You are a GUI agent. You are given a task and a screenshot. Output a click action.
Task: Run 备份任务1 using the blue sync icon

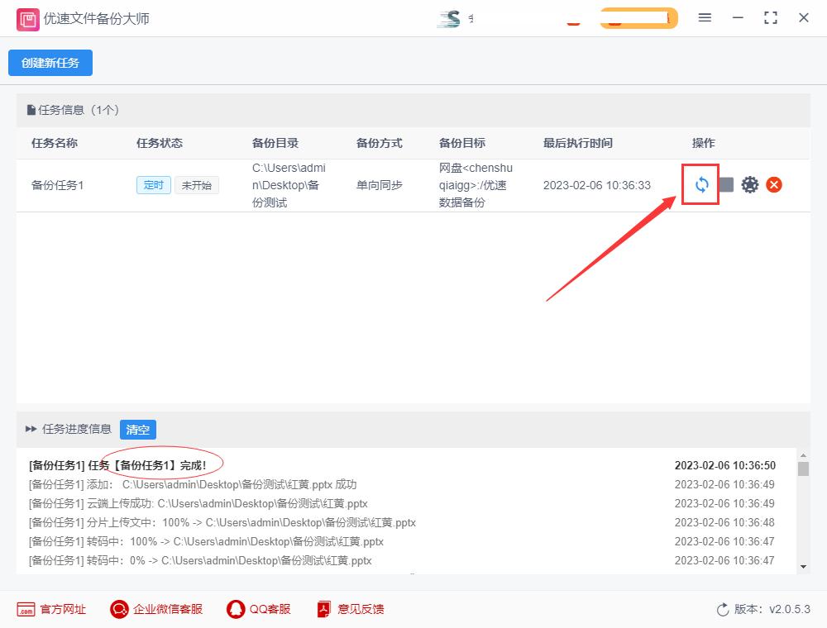(x=700, y=184)
